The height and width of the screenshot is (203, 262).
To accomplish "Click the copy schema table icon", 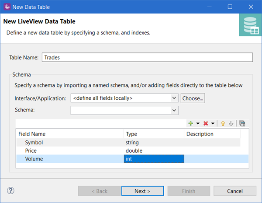I will [x=242, y=123].
